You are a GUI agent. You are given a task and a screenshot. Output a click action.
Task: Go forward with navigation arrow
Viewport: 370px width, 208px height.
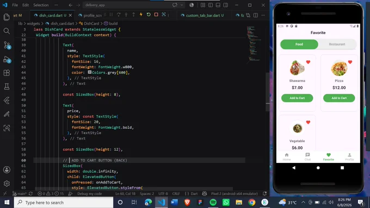pyautogui.click(x=78, y=5)
